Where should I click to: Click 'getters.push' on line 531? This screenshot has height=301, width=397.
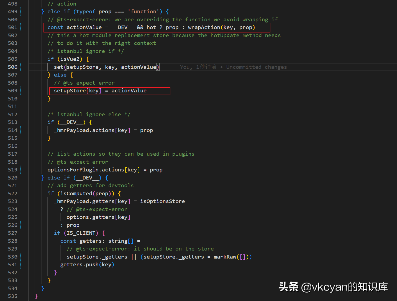click(x=80, y=265)
